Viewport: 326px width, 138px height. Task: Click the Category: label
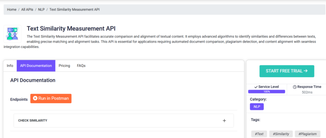[x=258, y=99]
